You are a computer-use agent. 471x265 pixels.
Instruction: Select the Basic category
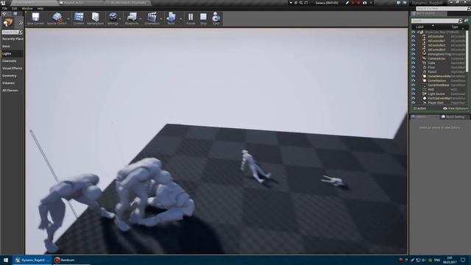pos(12,46)
